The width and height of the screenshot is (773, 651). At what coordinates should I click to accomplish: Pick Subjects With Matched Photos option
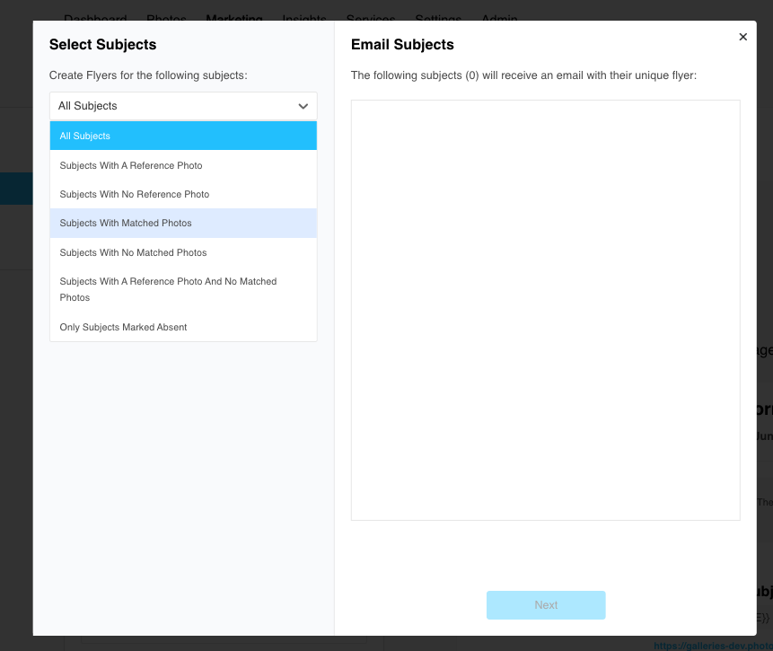183,223
